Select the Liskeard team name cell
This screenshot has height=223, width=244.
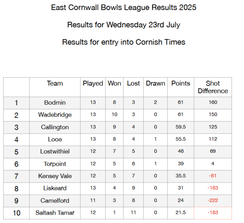tap(55, 188)
